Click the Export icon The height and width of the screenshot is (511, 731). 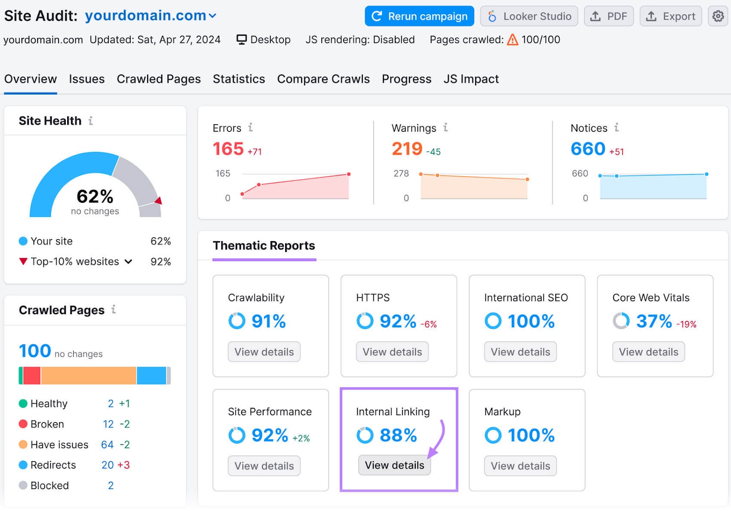[670, 16]
